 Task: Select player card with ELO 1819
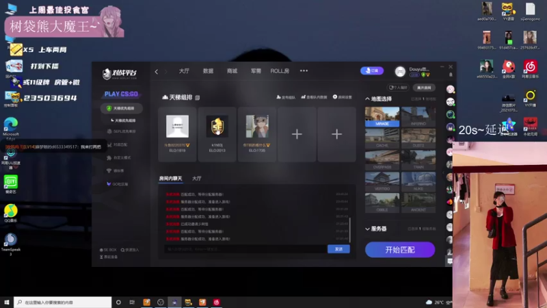(x=177, y=134)
